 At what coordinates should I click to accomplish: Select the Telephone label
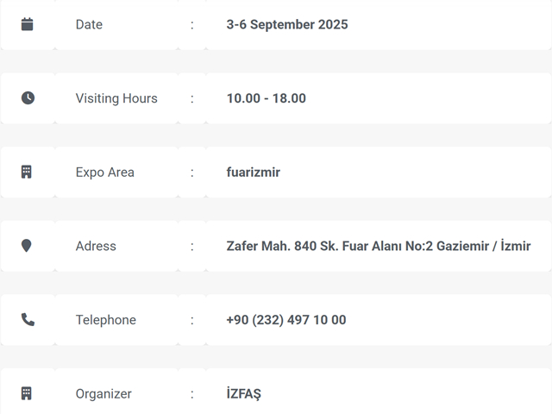coord(106,320)
